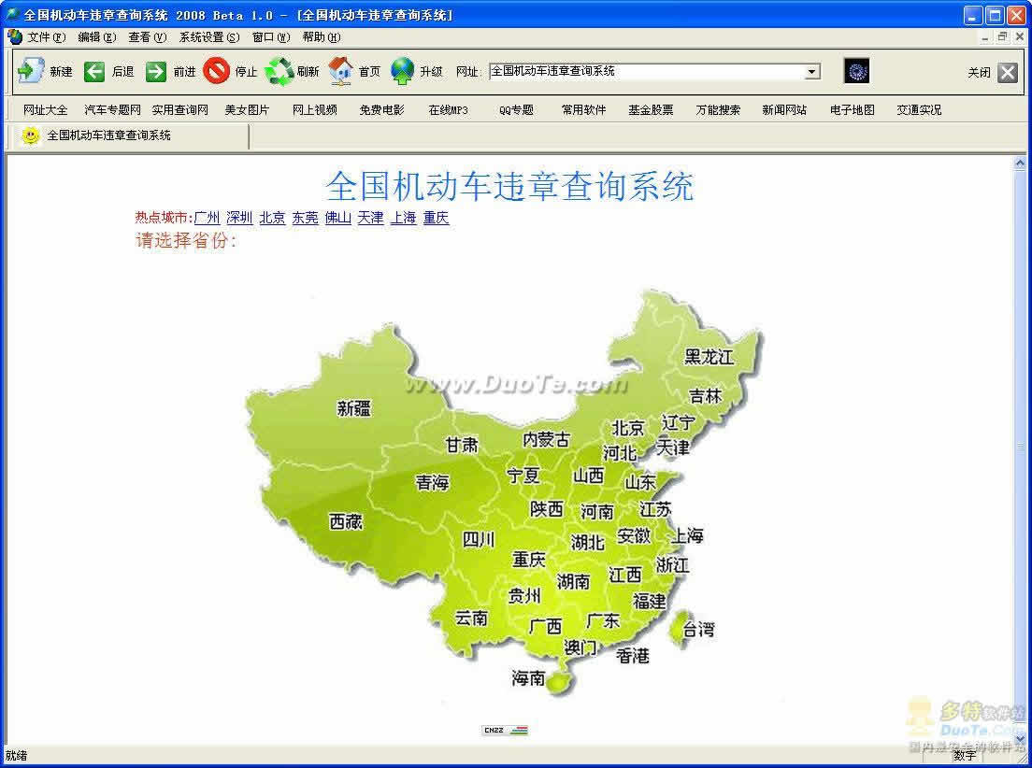Stop loading with the 停止 icon
1032x768 pixels.
tap(217, 71)
